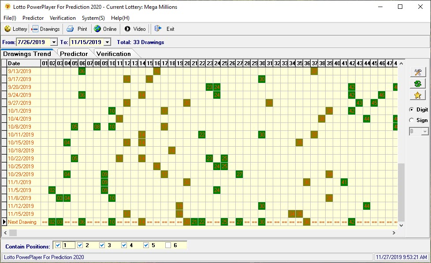Click status bar timestamp 11/27/2019 9:53:21 AM

tap(401, 257)
